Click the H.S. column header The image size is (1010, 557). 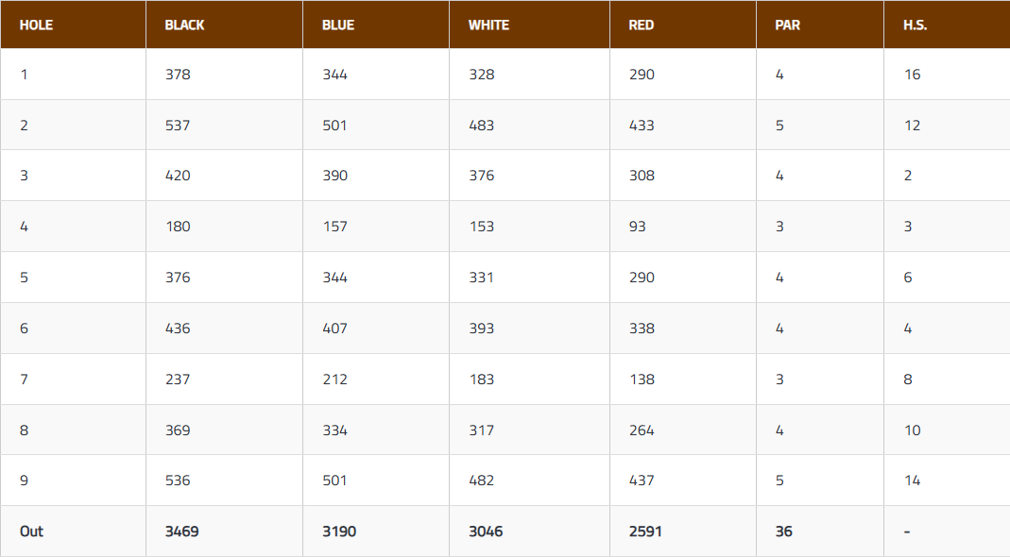tap(915, 25)
